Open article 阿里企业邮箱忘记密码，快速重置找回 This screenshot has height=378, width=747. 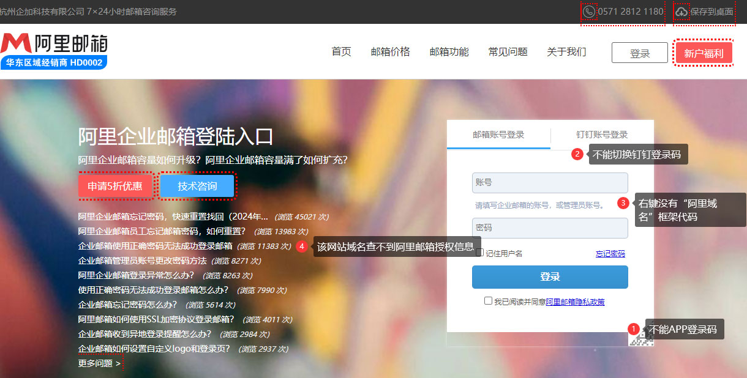[x=173, y=217]
